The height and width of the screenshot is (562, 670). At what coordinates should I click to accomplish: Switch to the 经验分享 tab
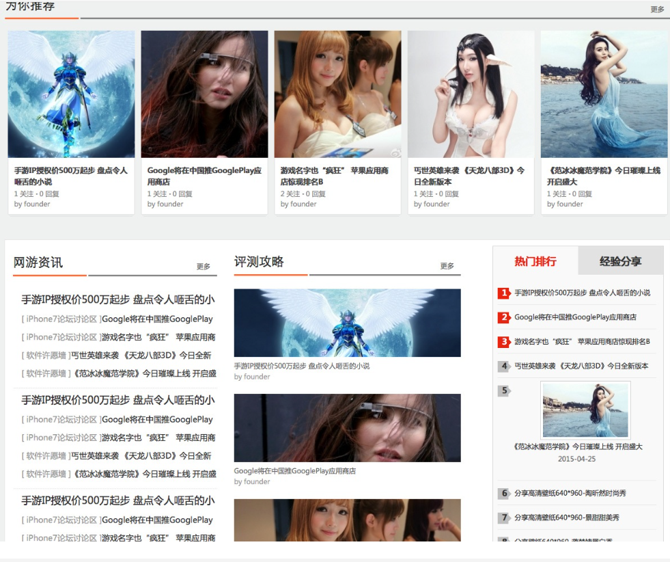(x=620, y=261)
